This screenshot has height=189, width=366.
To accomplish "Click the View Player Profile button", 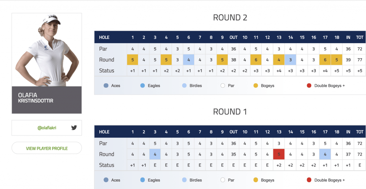I will point(47,148).
